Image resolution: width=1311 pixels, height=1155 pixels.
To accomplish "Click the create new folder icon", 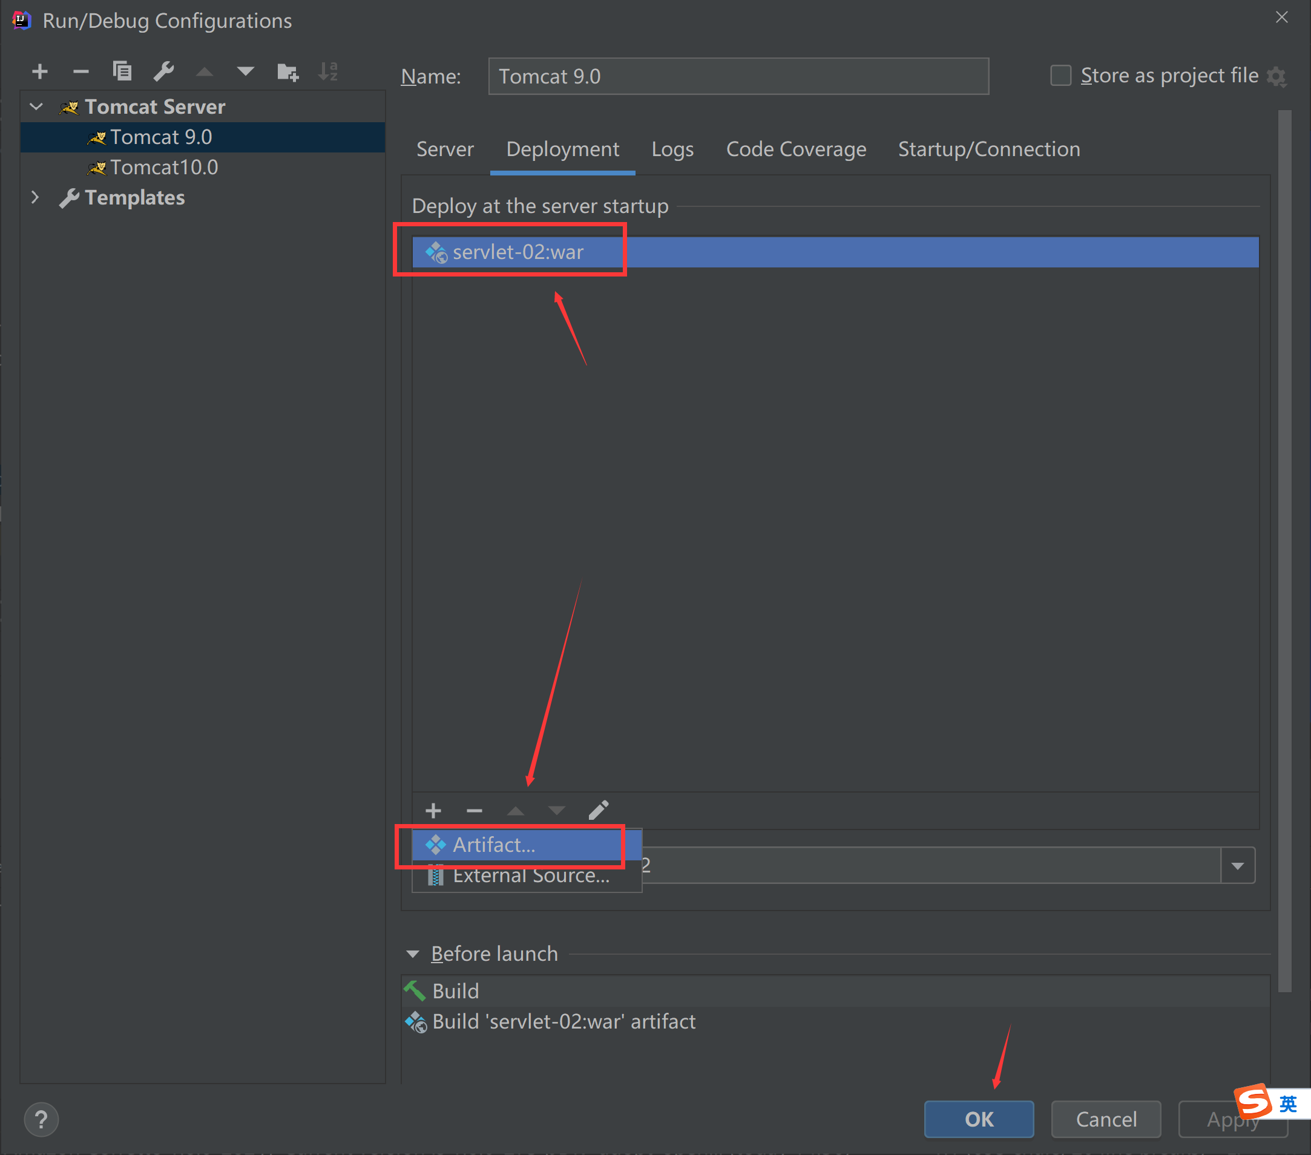I will pyautogui.click(x=287, y=71).
